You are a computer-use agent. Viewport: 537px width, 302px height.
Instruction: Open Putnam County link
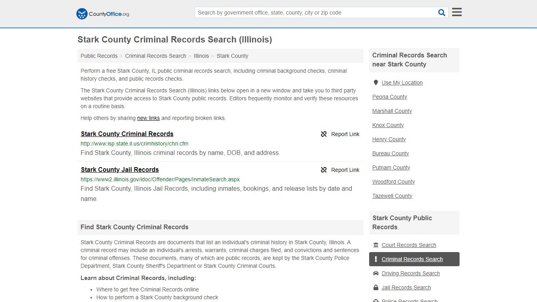point(391,168)
